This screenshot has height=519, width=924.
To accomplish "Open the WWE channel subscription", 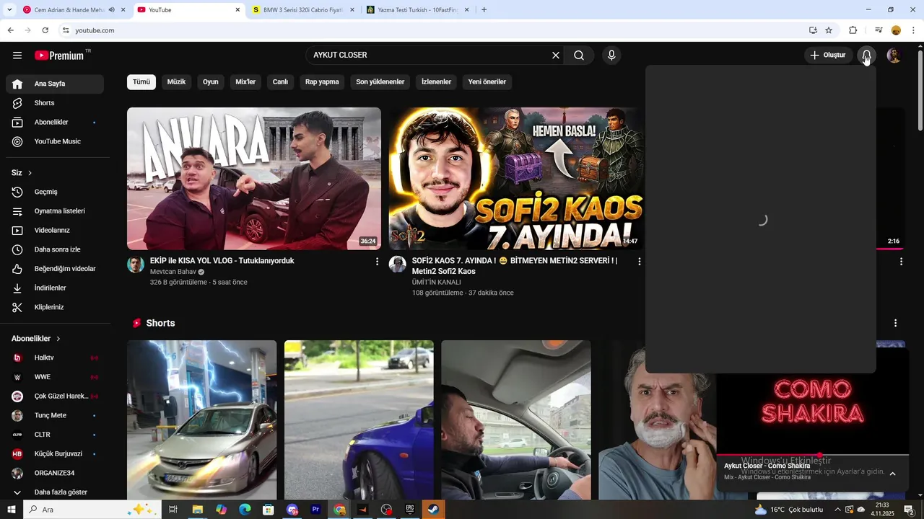I will [x=55, y=377].
